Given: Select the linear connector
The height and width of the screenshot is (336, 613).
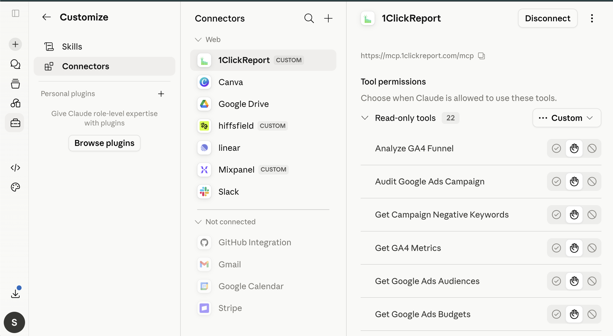Looking at the screenshot, I should [263, 148].
